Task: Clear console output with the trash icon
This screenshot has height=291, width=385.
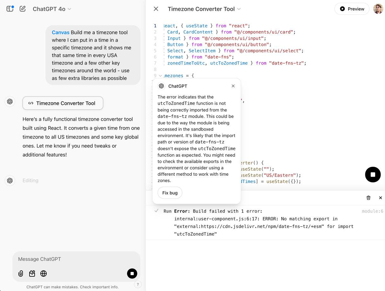Action: pyautogui.click(x=368, y=198)
